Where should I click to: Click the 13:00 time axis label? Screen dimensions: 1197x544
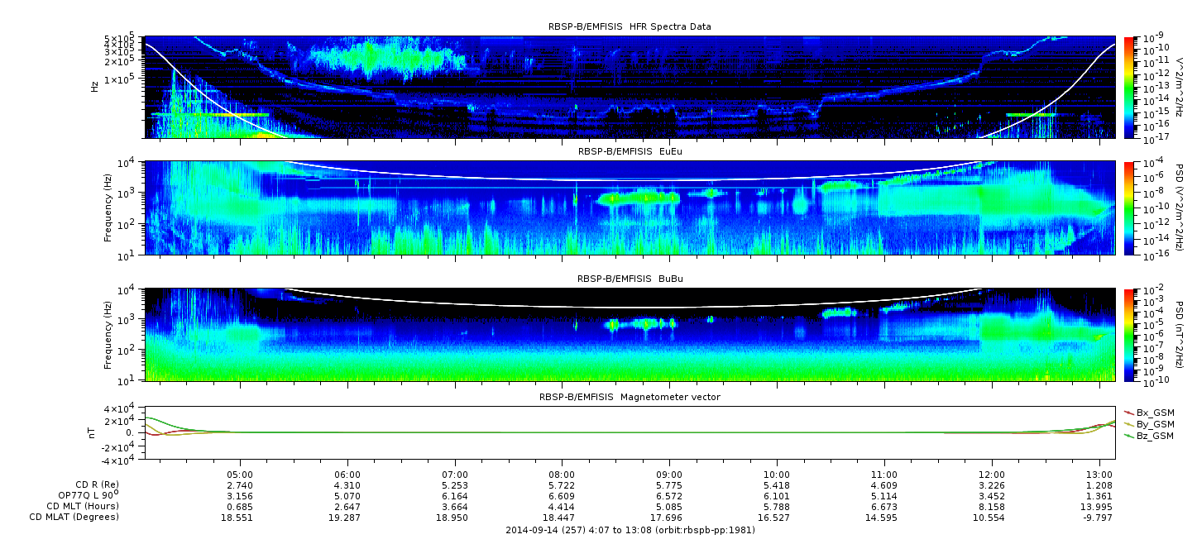click(x=1099, y=475)
